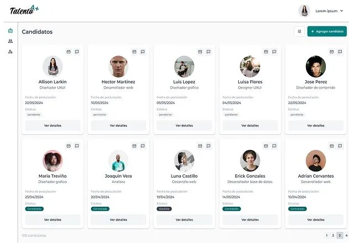
Task: Click Ver detalles for Luis Lopez
Action: coord(184,125)
